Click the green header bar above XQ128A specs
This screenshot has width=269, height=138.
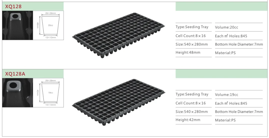(222, 74)
